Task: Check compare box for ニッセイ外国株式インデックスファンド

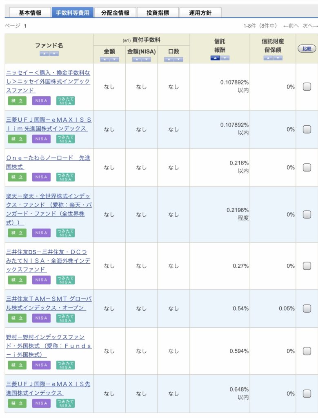Action: [307, 87]
